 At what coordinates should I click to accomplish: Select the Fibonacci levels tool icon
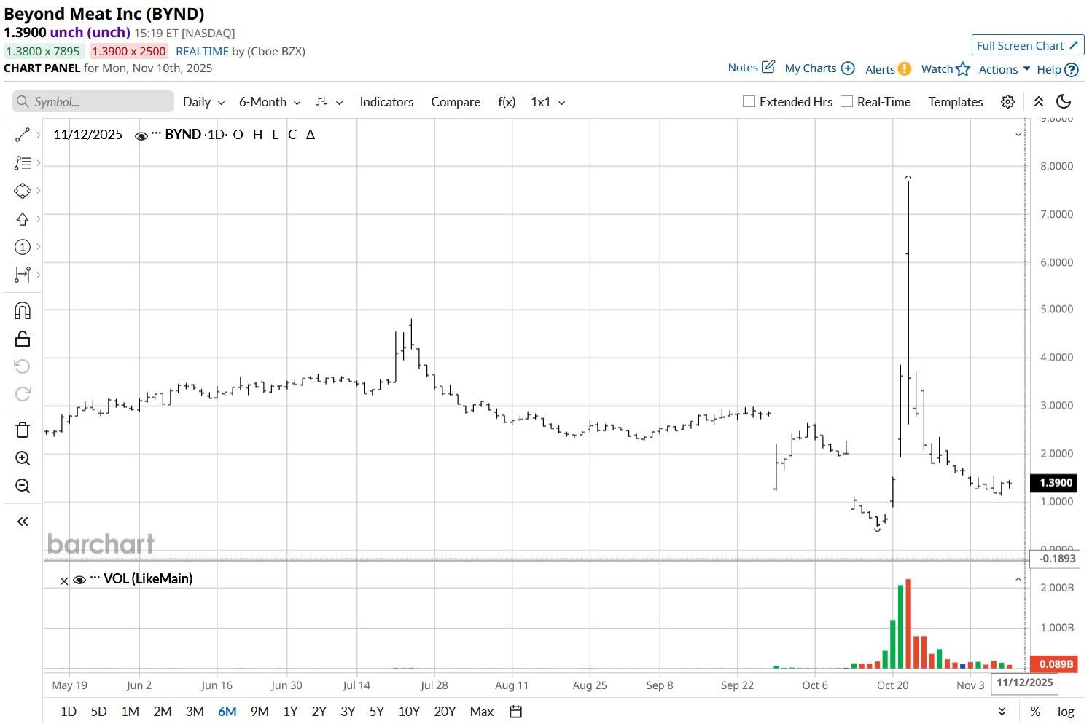23,163
